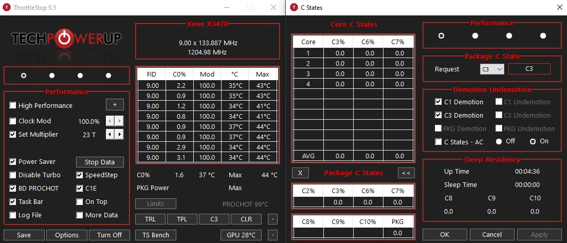The image size is (567, 243).
Task: Open the Package C State Request dropdown
Action: click(492, 69)
